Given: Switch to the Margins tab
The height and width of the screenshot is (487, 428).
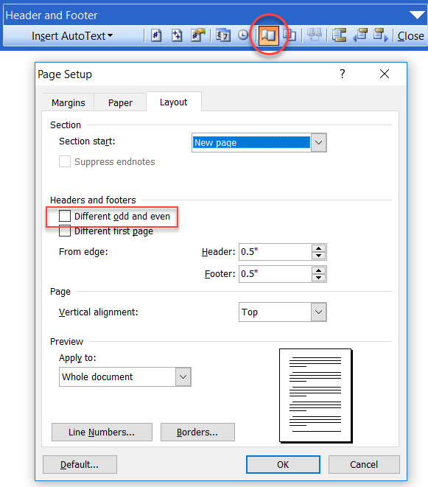Looking at the screenshot, I should coord(68,102).
